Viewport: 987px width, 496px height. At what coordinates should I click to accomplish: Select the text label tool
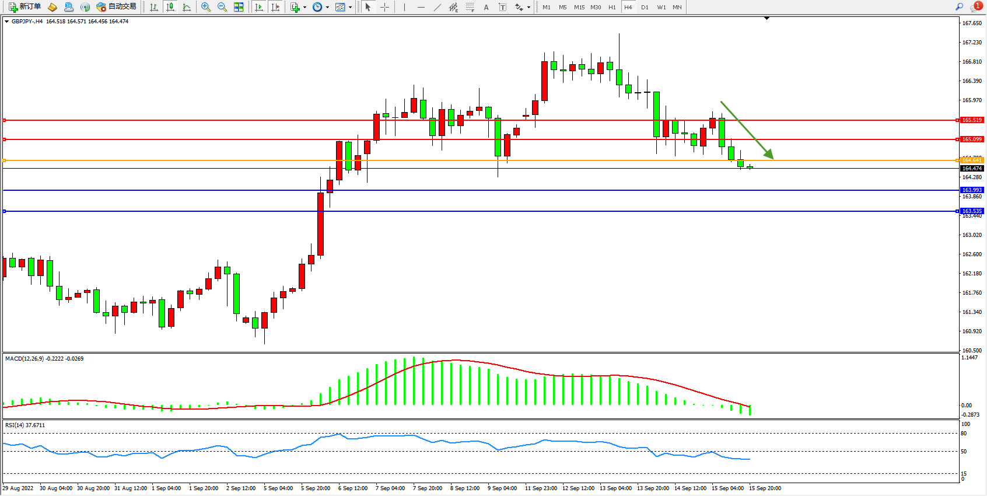502,7
